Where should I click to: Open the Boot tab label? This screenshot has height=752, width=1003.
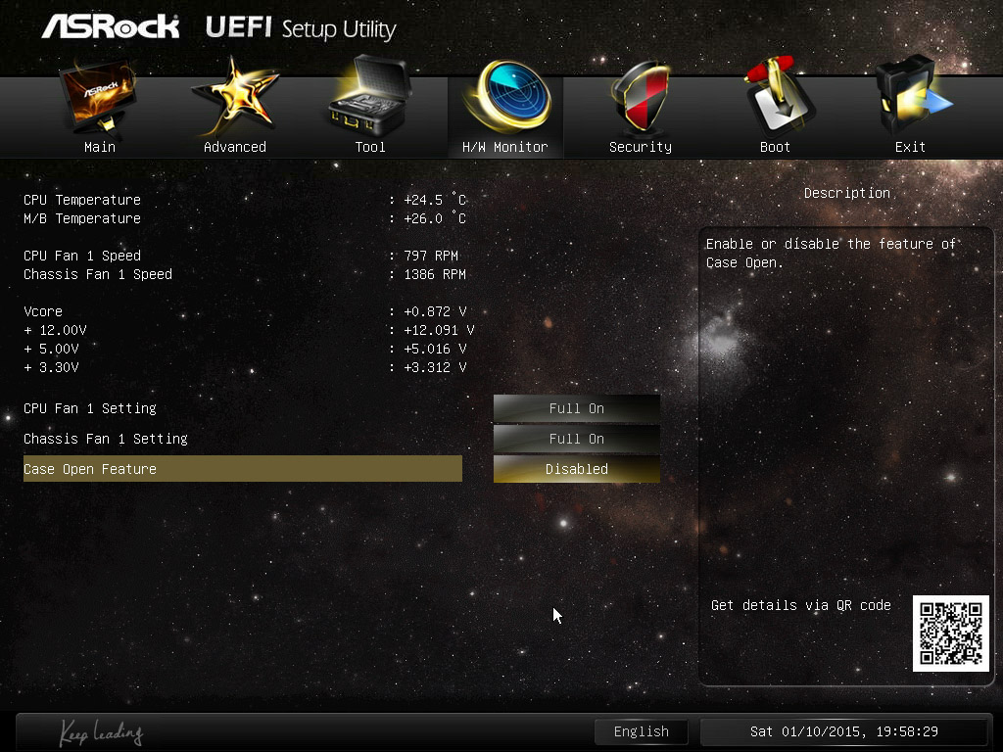pos(775,147)
